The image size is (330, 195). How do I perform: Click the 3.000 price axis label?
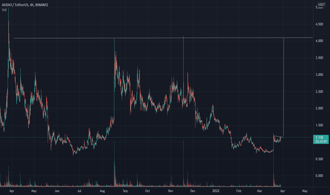(319, 74)
